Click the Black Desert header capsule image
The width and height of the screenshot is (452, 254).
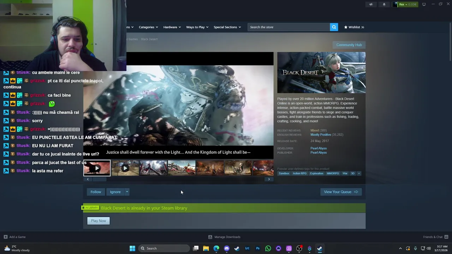(321, 73)
